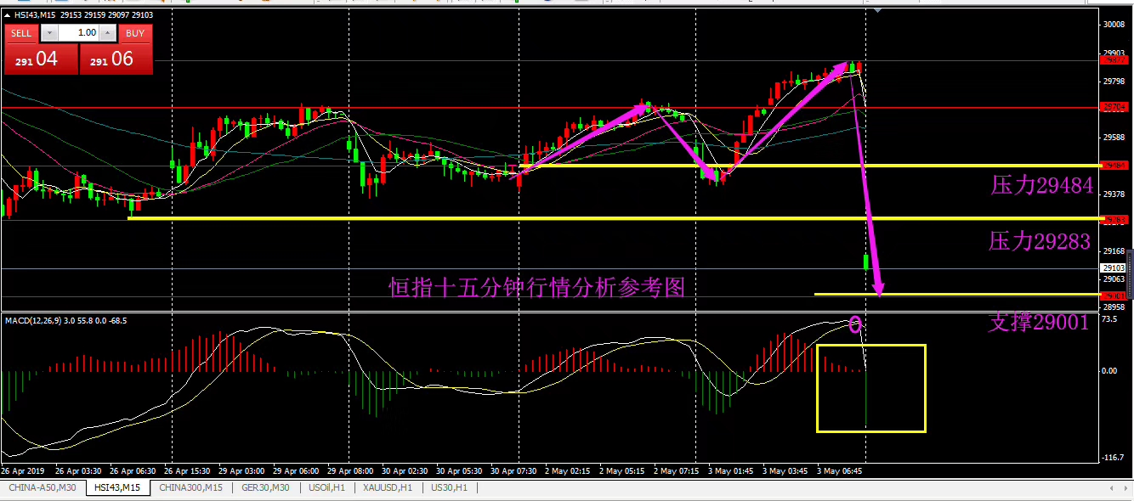Click the 29168 price axis label
1134x501 pixels.
1114,251
